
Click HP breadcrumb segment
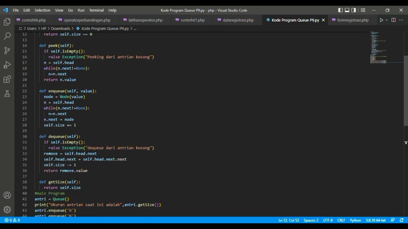coord(44,28)
